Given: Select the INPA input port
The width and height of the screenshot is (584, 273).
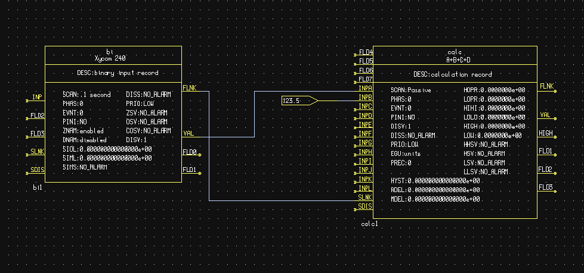Looking at the screenshot, I should pyautogui.click(x=365, y=88).
